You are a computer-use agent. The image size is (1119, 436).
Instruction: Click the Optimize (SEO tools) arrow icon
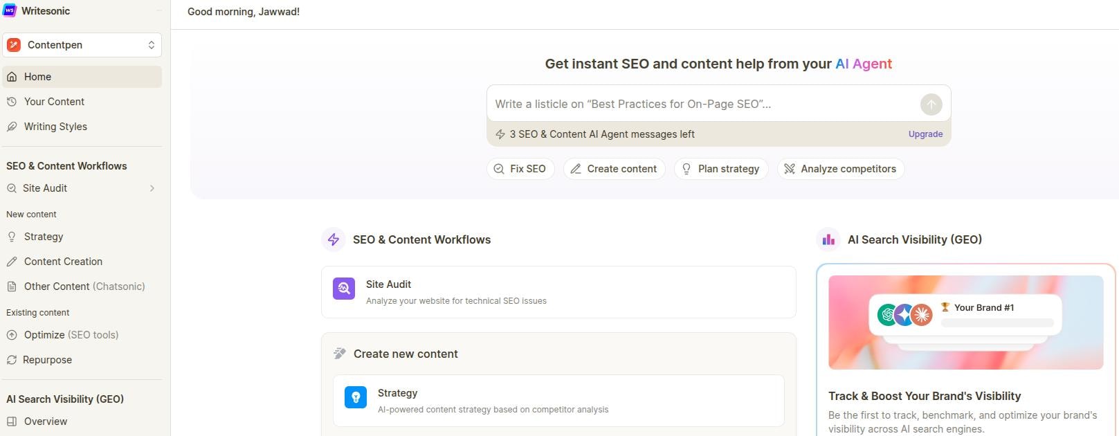click(x=12, y=335)
